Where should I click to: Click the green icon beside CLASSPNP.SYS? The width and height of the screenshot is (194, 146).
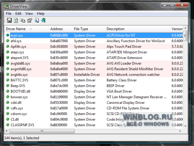pyautogui.click(x=8, y=125)
